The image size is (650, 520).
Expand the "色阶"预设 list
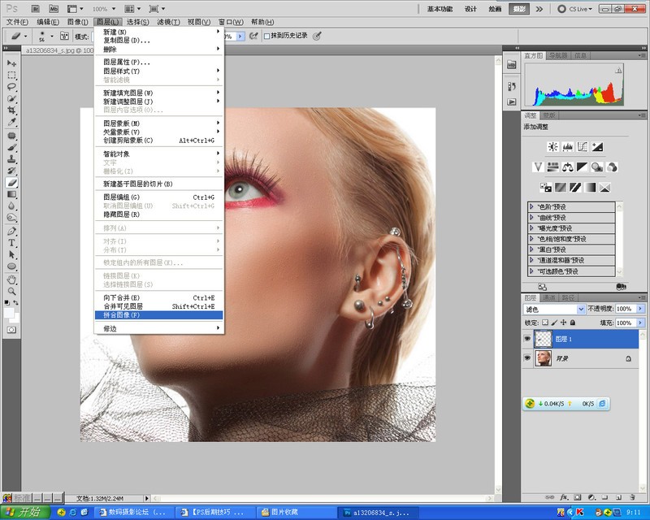532,206
